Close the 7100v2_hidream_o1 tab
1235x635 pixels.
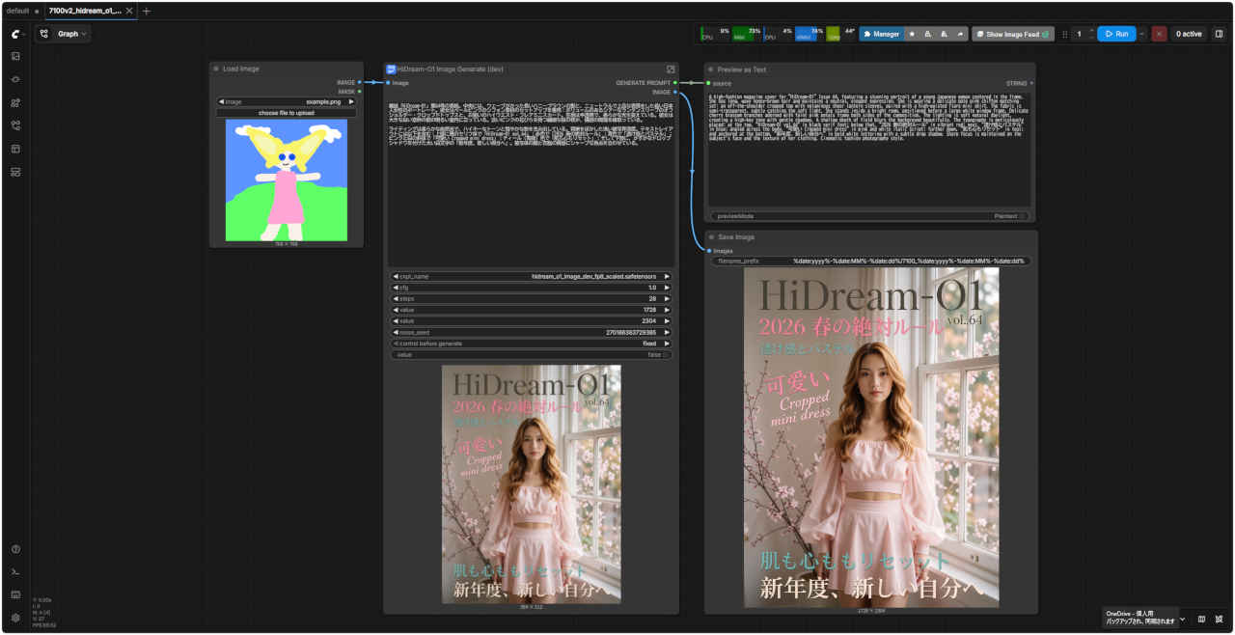coord(130,11)
